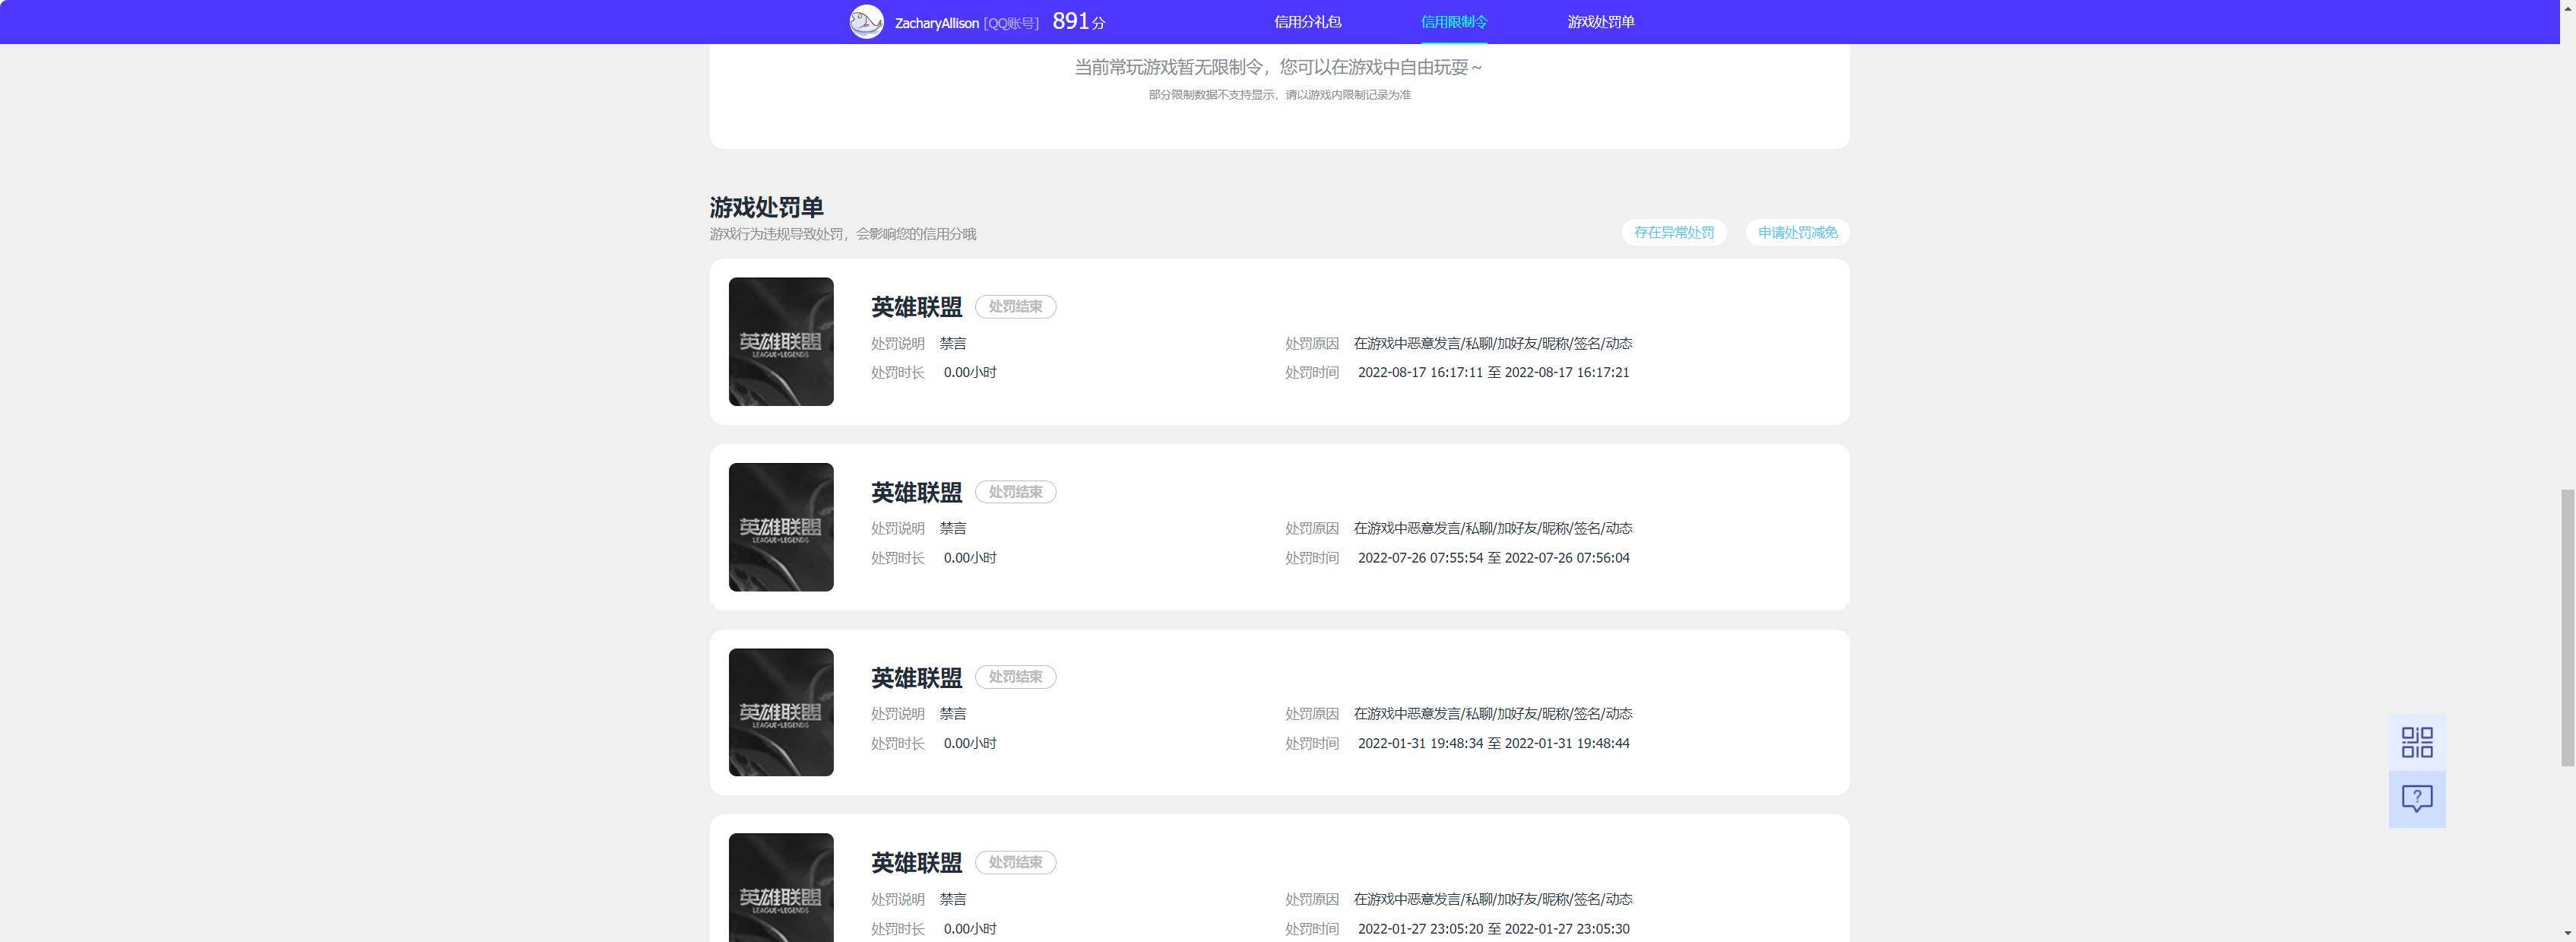The height and width of the screenshot is (942, 2576).
Task: Open the QR code floating icon
Action: tap(2417, 742)
